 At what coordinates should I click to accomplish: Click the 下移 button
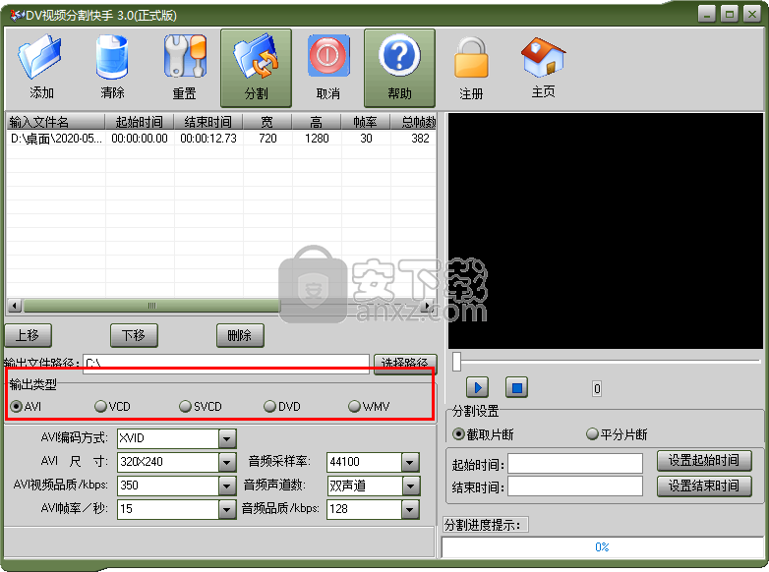[134, 335]
